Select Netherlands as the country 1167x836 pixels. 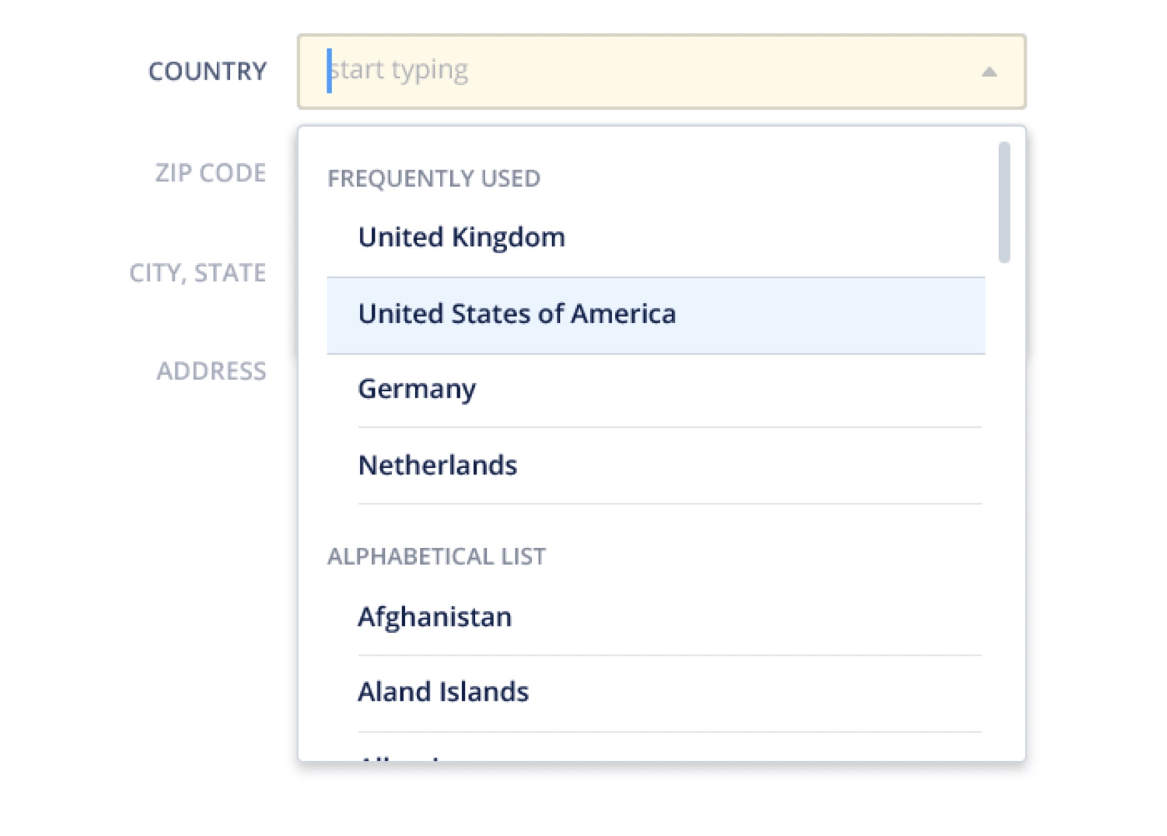point(437,466)
